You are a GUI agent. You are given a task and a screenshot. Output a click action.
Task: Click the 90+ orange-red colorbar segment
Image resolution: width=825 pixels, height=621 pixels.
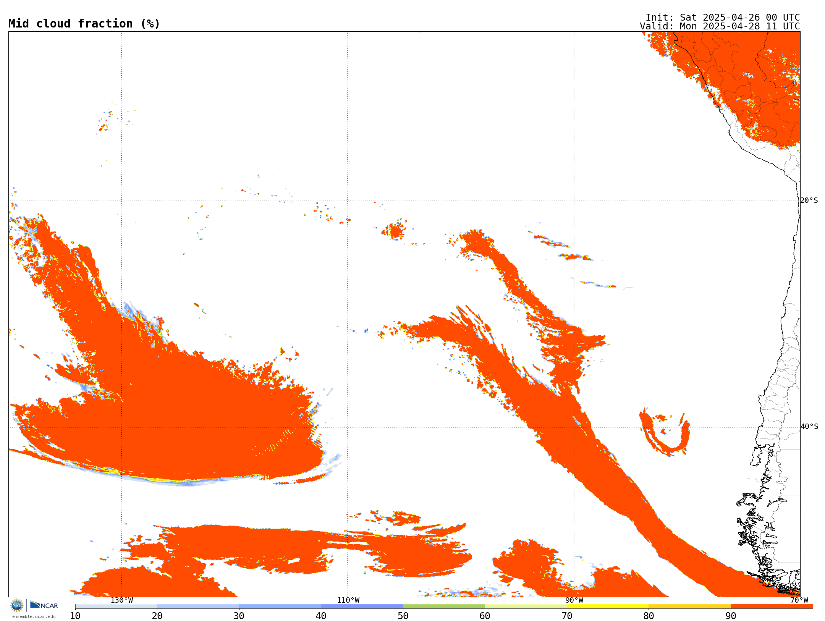click(x=772, y=606)
